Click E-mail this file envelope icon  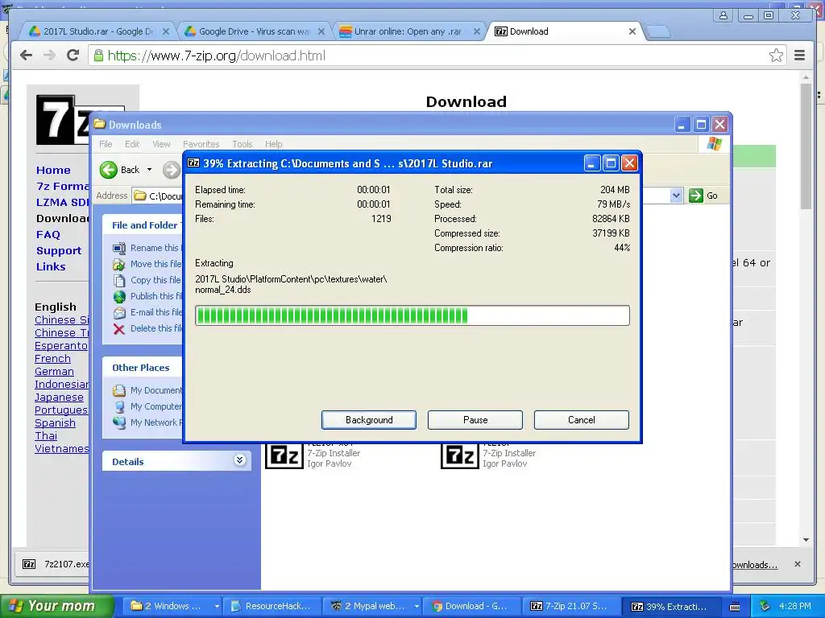coord(119,313)
